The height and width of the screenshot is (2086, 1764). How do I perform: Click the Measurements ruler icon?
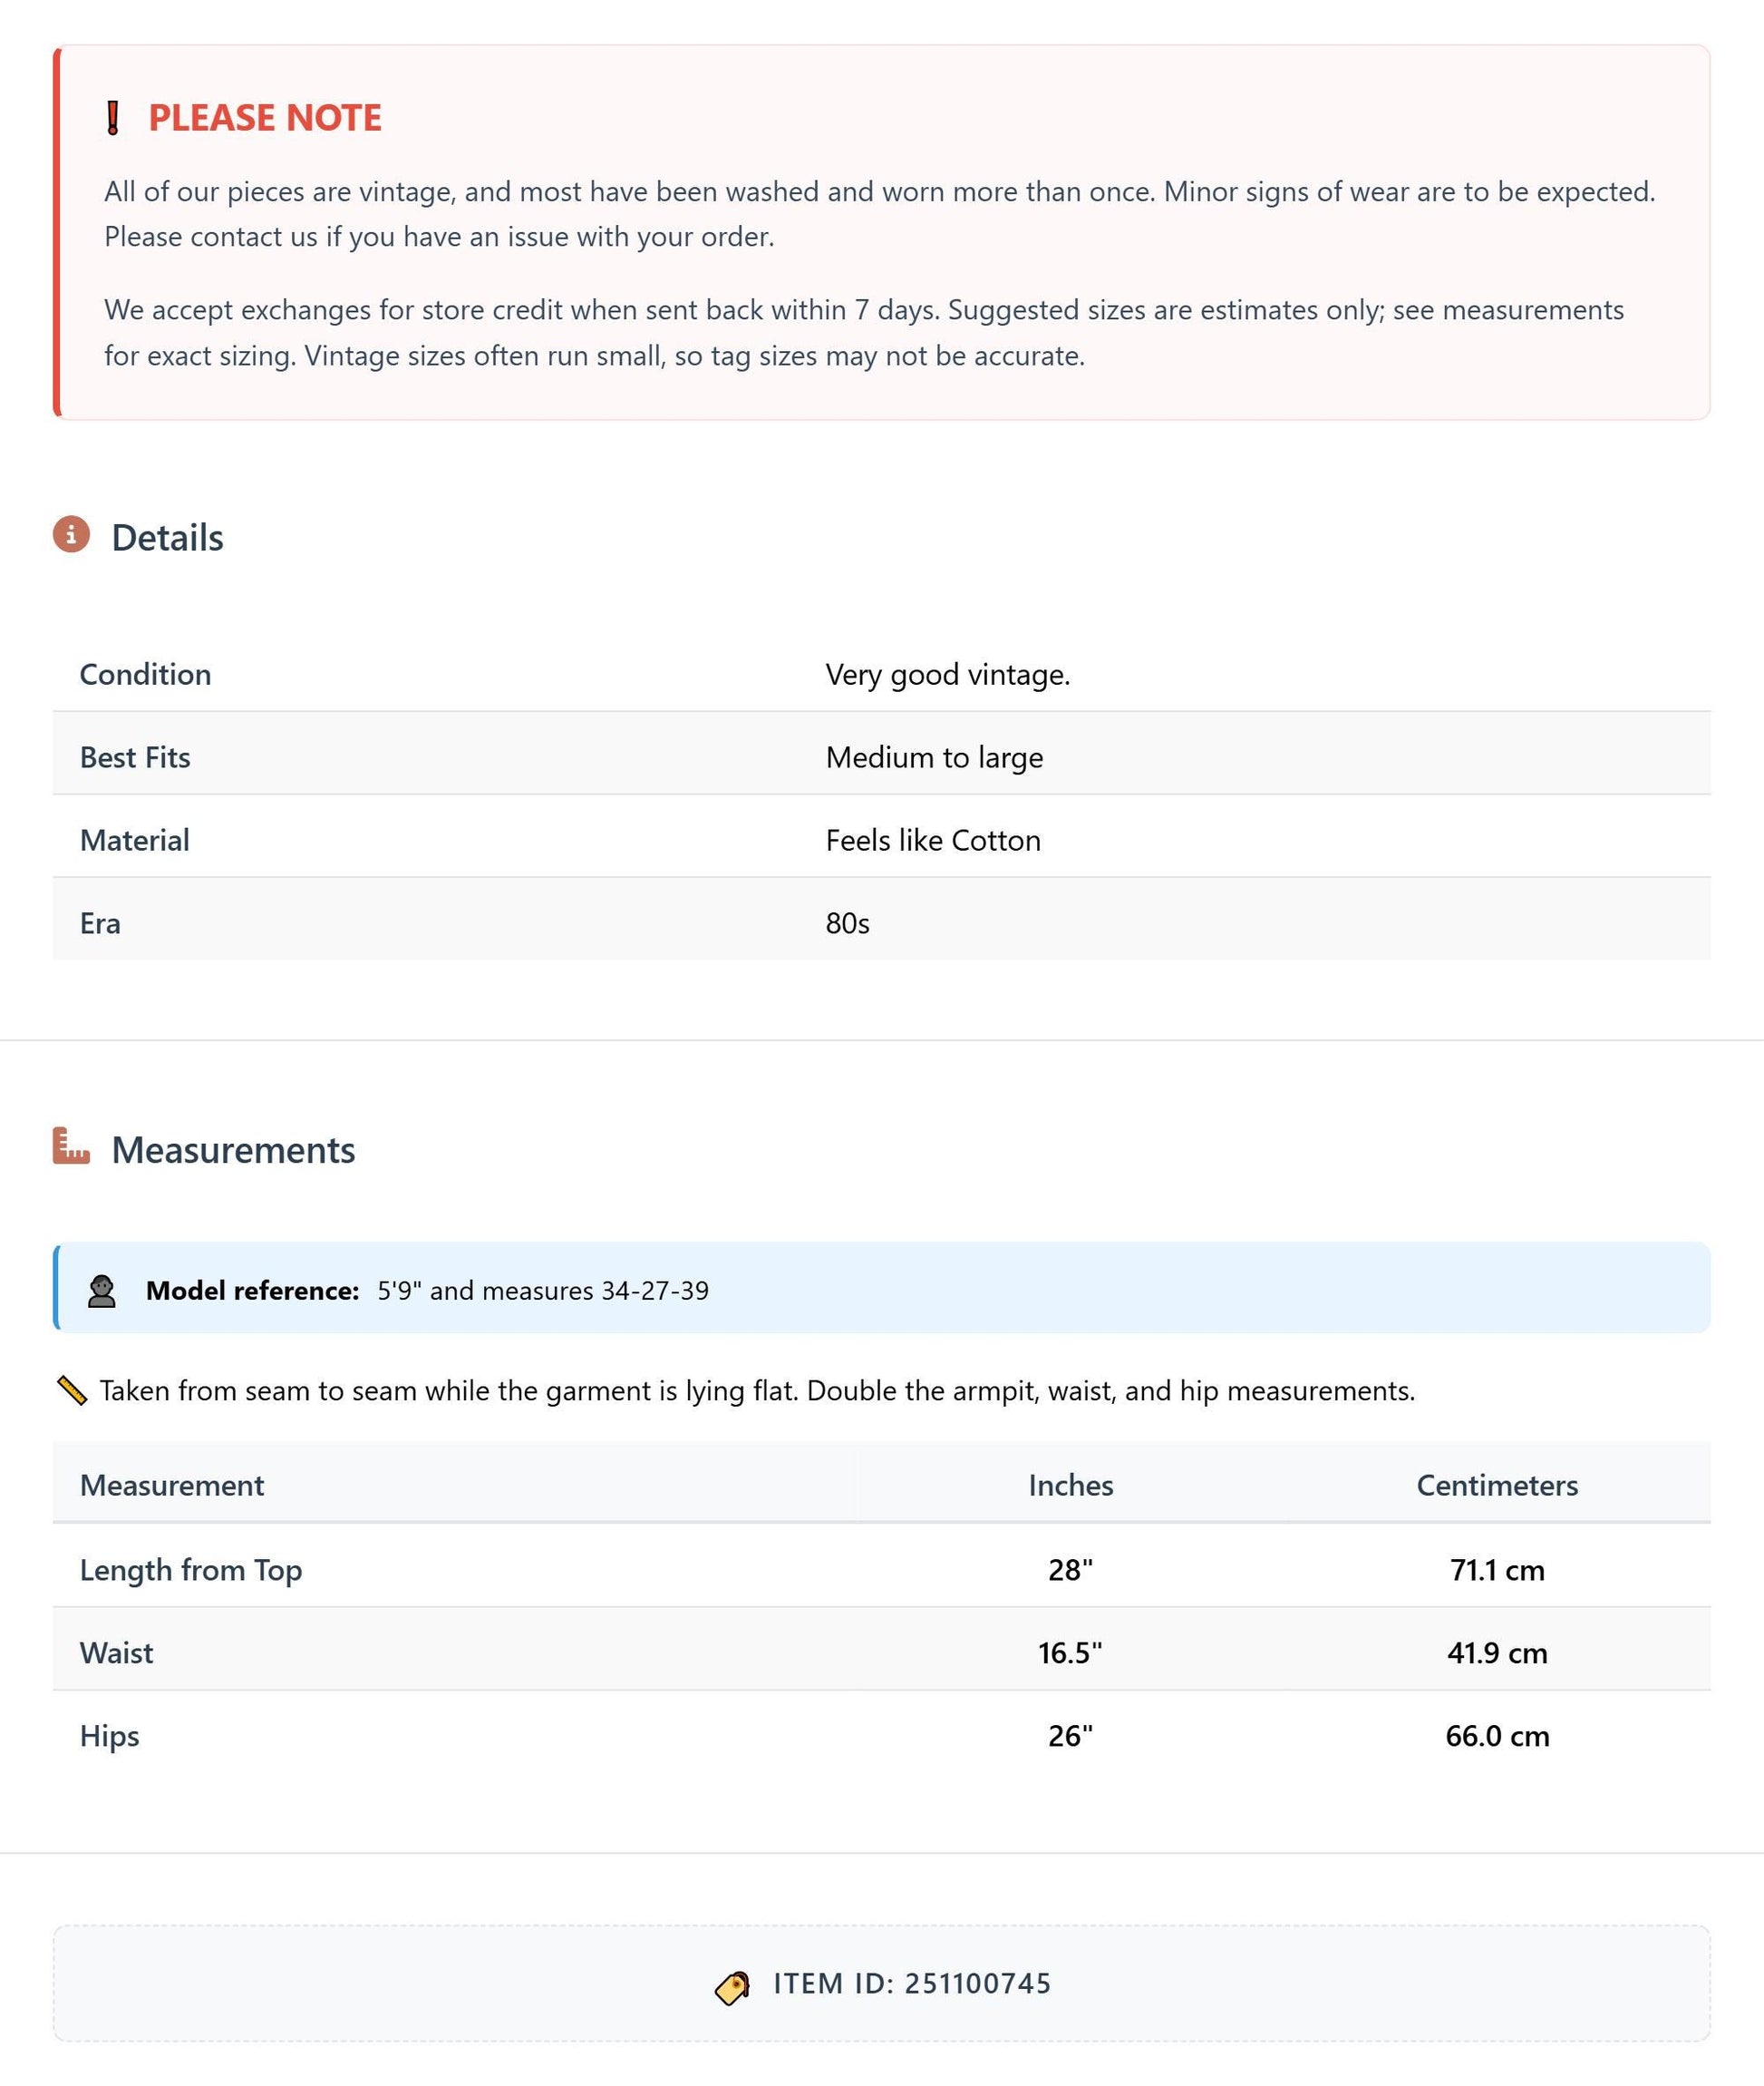click(x=71, y=1146)
